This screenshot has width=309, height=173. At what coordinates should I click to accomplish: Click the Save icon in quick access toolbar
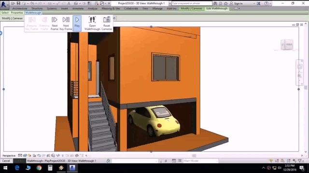(x=18, y=3)
